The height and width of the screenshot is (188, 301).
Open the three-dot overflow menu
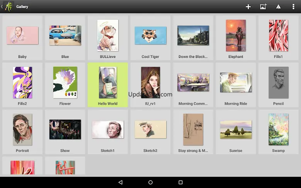[x=293, y=7]
